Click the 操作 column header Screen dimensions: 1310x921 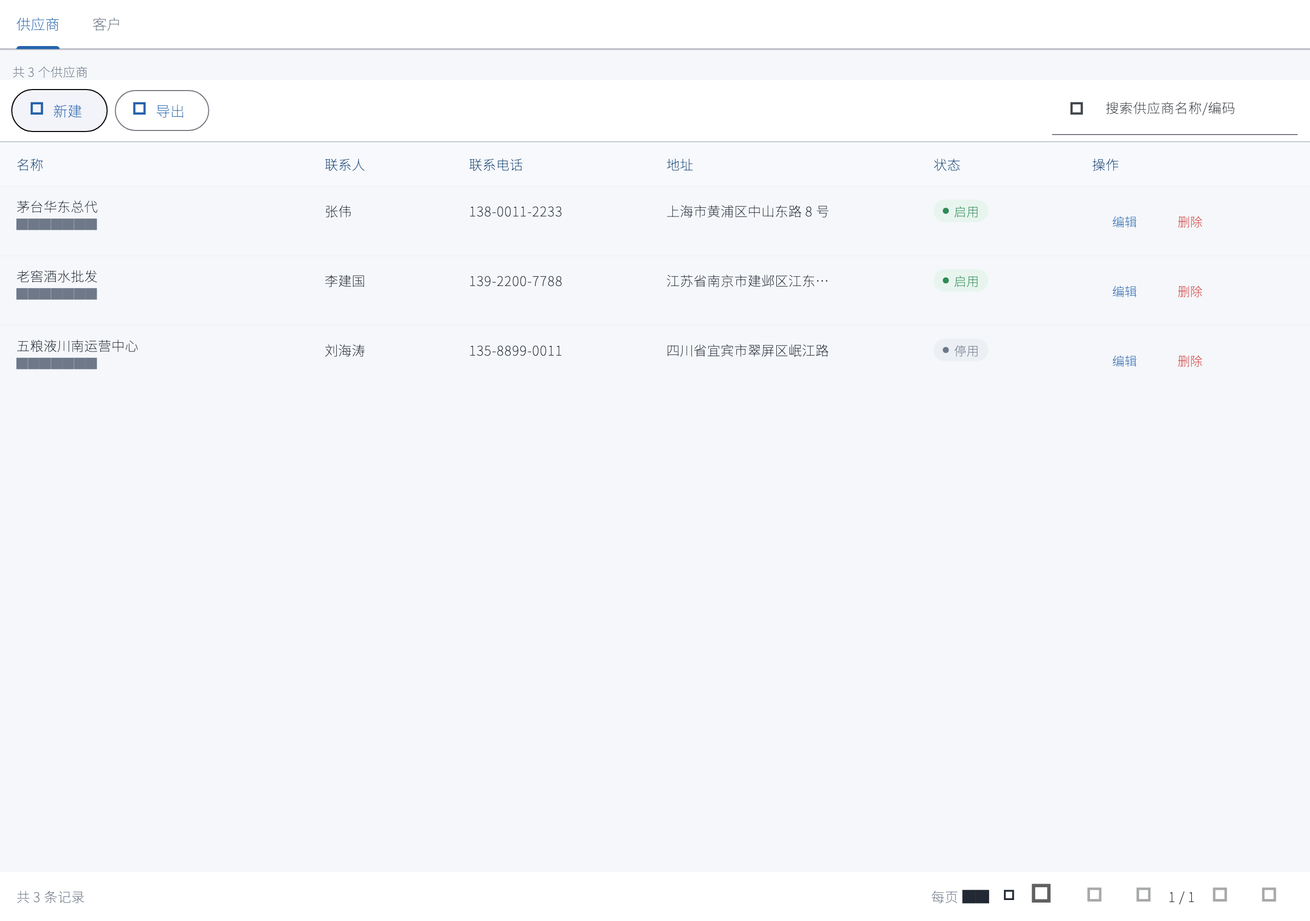[1105, 165]
